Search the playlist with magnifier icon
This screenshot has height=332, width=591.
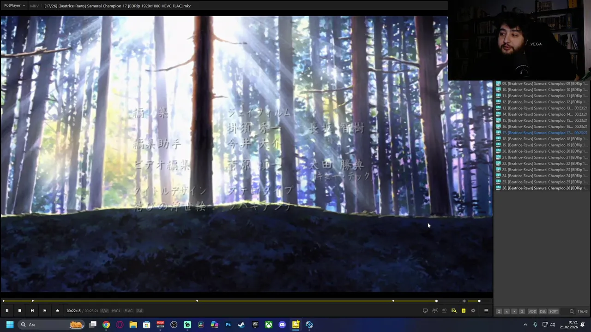pos(572,312)
